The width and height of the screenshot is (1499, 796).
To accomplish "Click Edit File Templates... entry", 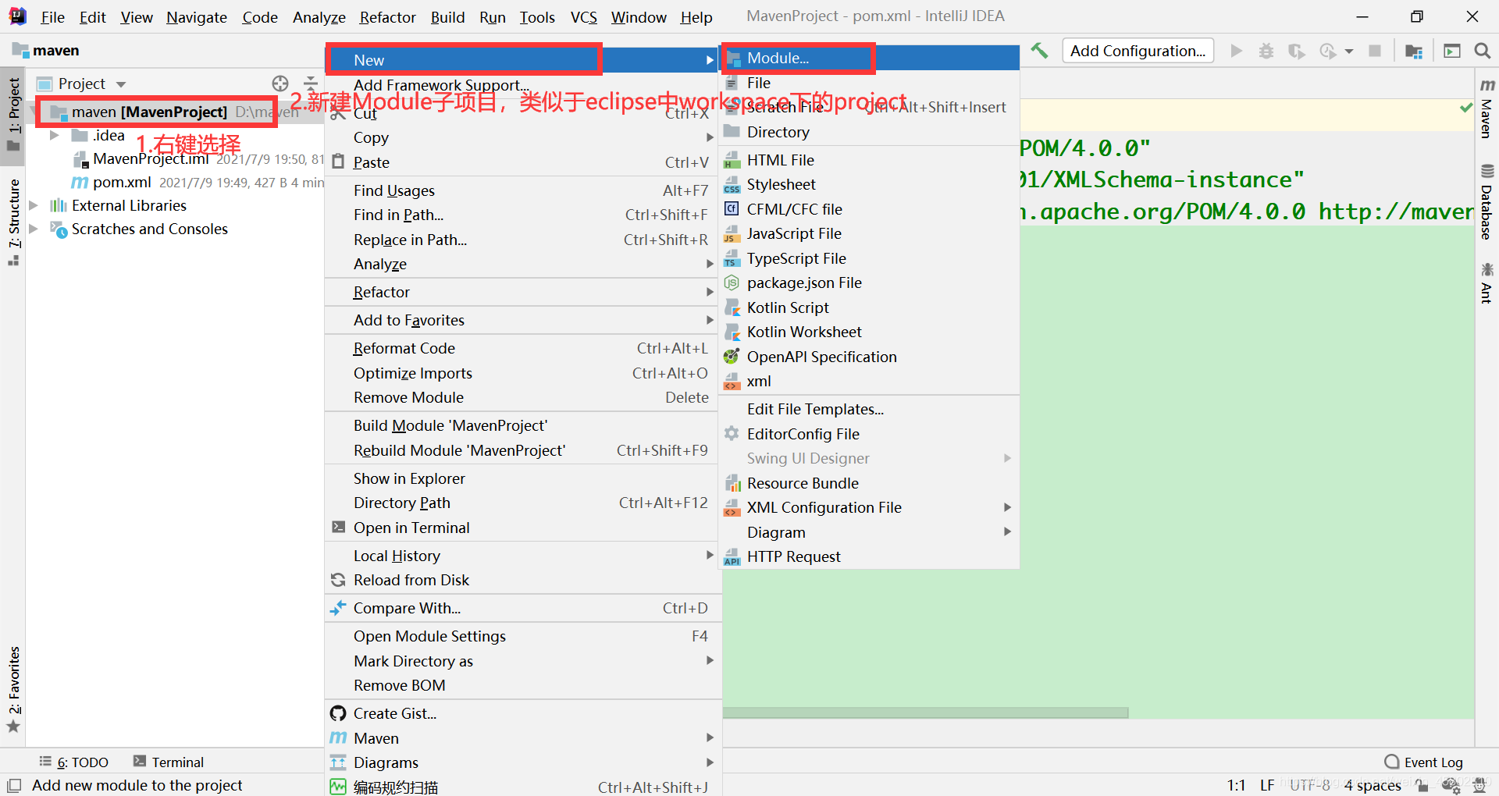I will (x=870, y=409).
